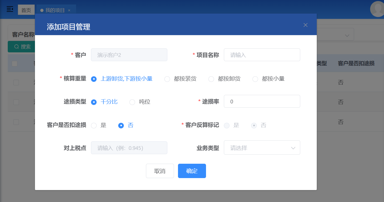Select 都按装货 radio option
Image resolution: width=384 pixels, height=202 pixels.
click(x=180, y=79)
